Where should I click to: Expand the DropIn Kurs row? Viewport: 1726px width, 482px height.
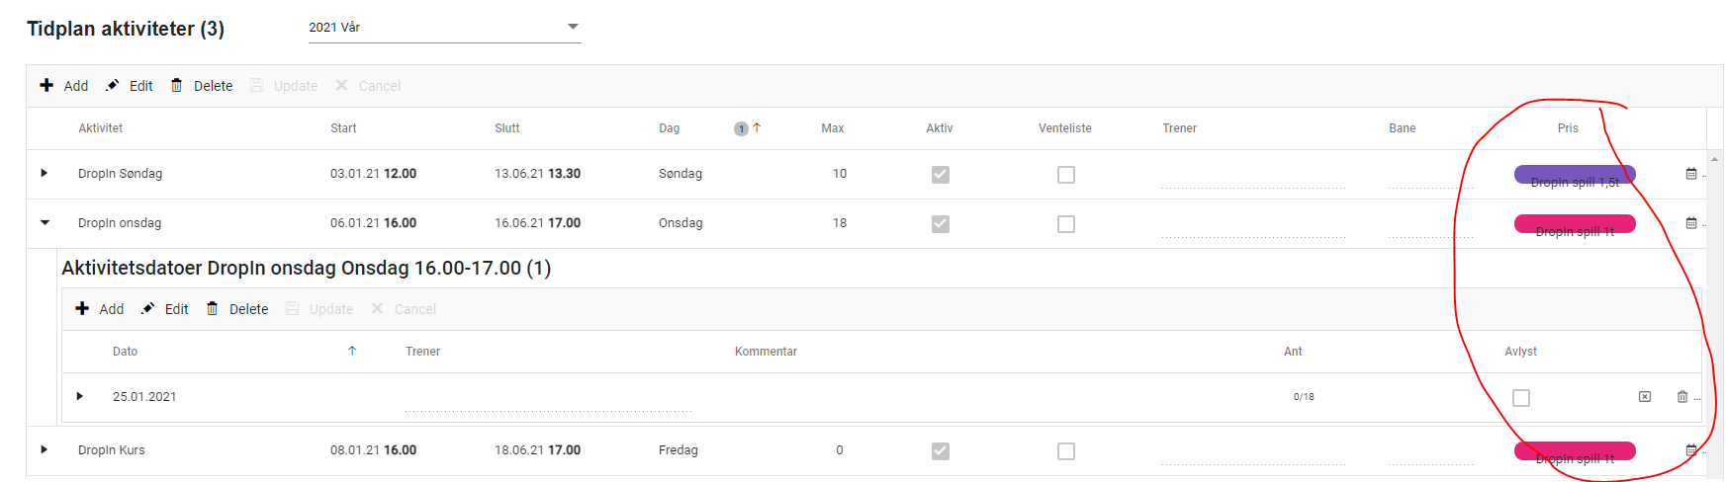pyautogui.click(x=45, y=450)
